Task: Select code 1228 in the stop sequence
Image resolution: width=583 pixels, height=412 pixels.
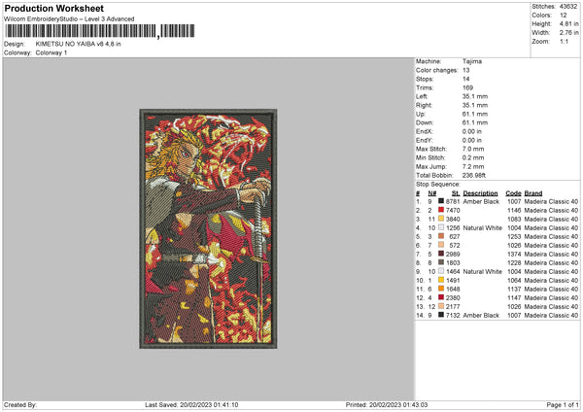Action: (514, 262)
